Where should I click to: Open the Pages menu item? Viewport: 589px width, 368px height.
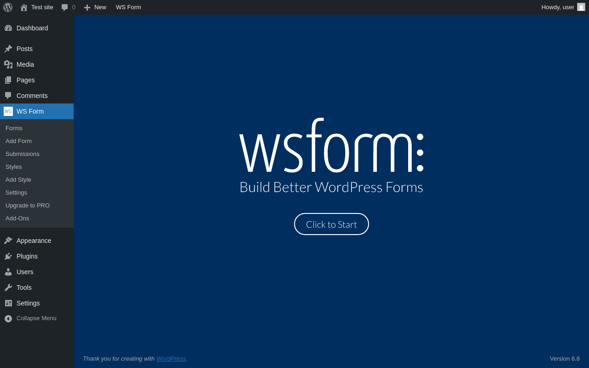tap(37, 80)
